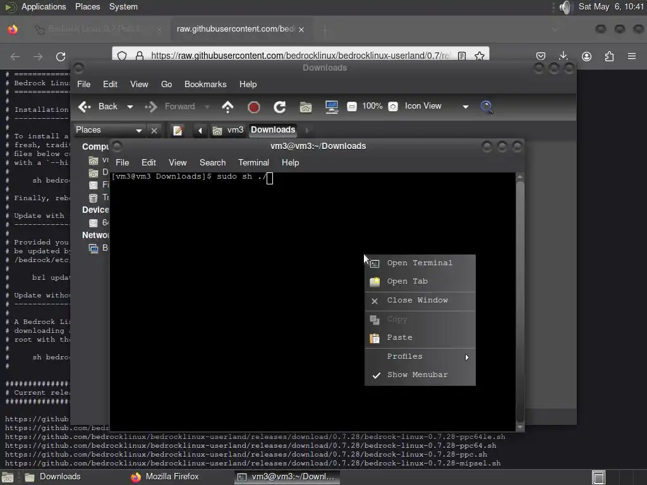Open new Firefox tab plus button
This screenshot has height=485, width=647.
click(325, 30)
